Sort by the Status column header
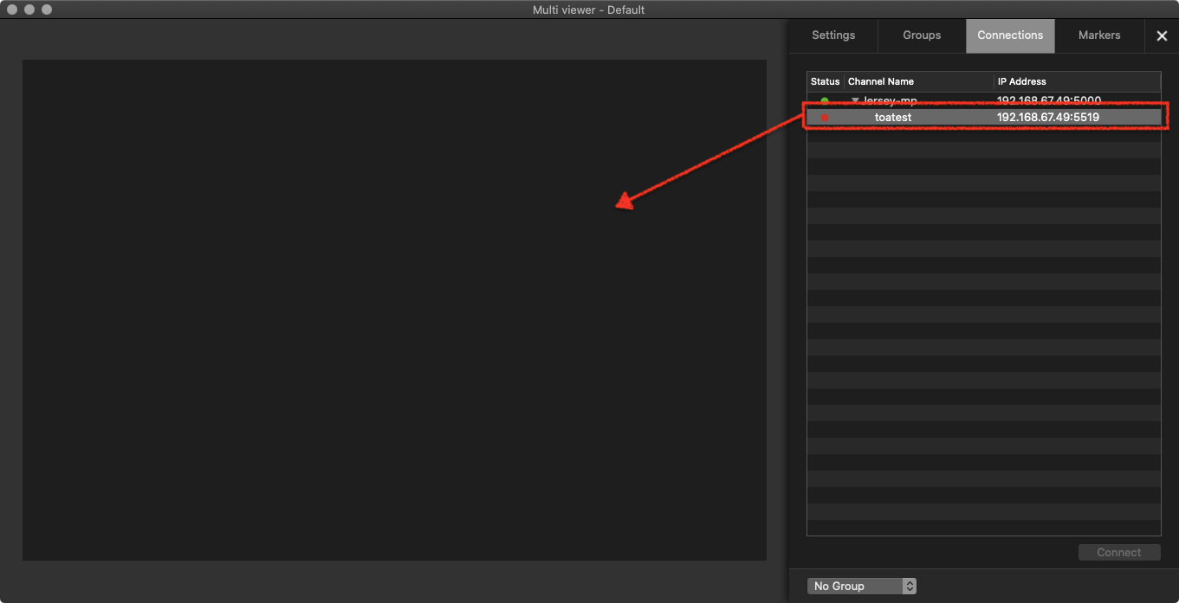 pos(826,81)
